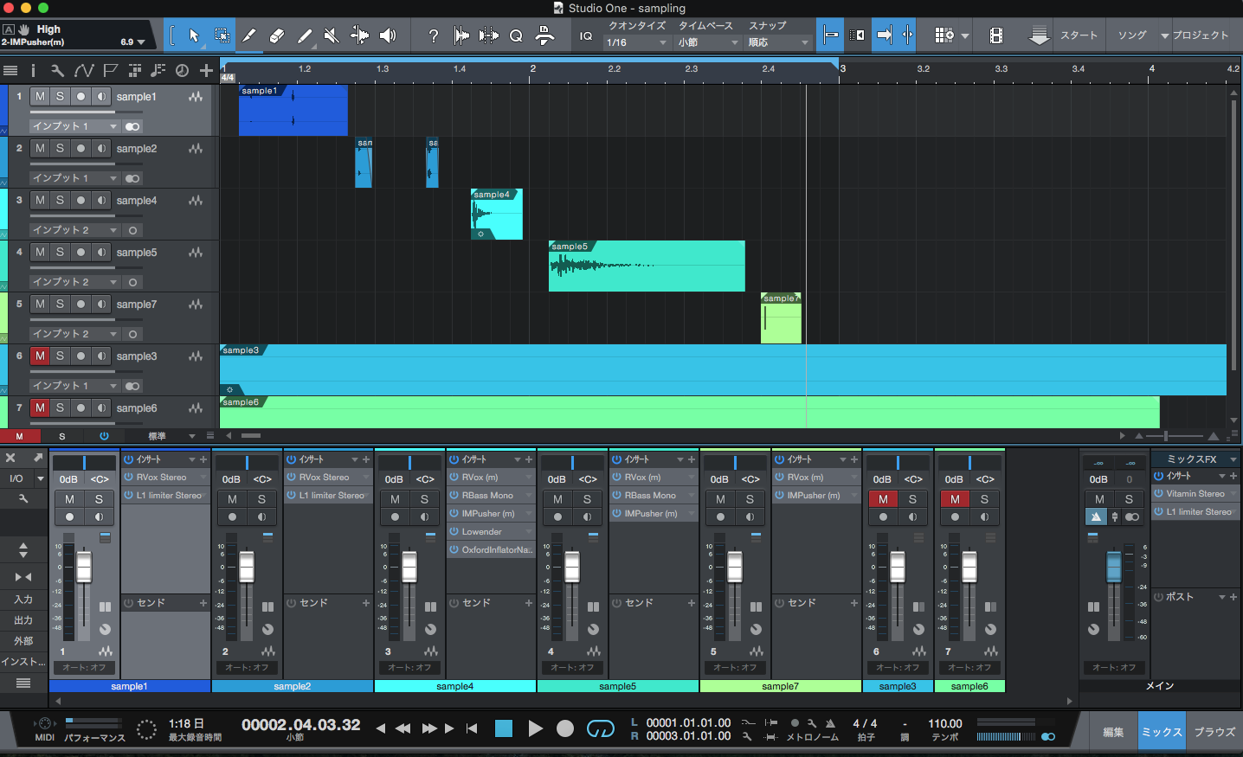Image resolution: width=1243 pixels, height=757 pixels.
Task: Switch to the ソング page
Action: pyautogui.click(x=1132, y=35)
